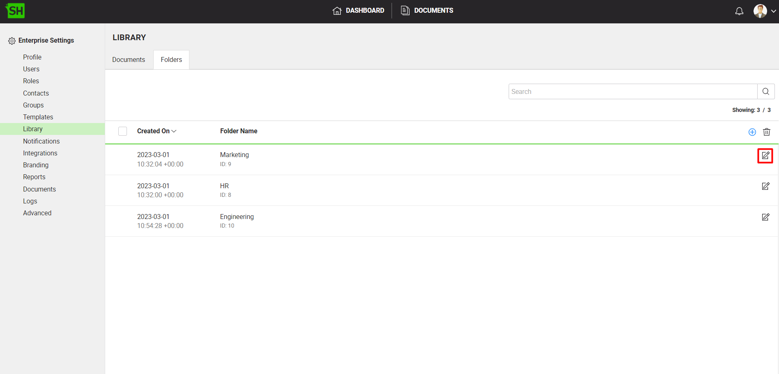Add a new folder with plus icon
This screenshot has width=779, height=374.
point(752,132)
